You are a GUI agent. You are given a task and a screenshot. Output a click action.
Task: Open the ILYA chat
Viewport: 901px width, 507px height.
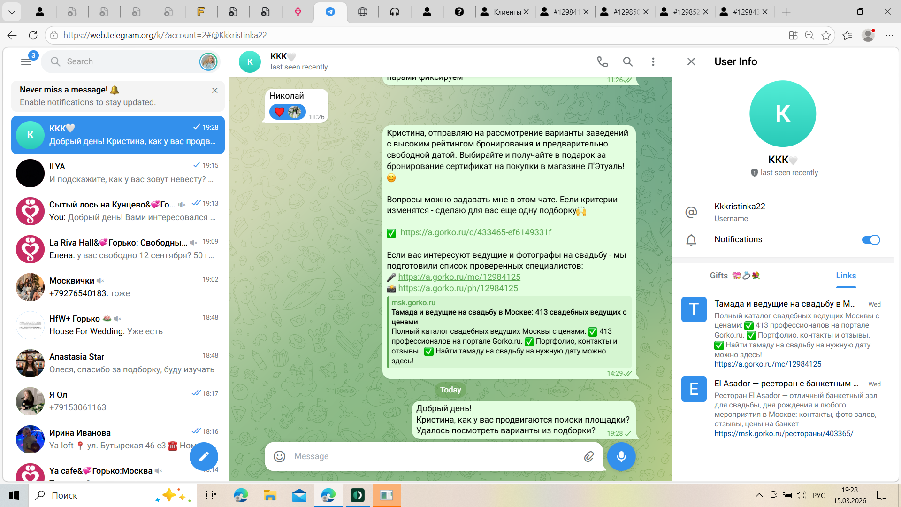click(118, 173)
